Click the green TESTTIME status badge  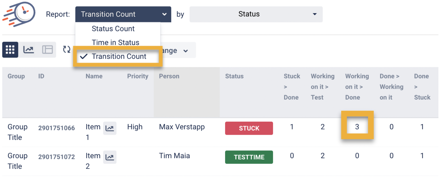pyautogui.click(x=249, y=157)
